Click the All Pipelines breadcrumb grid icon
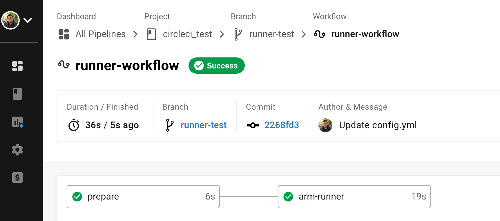The height and width of the screenshot is (221, 500). pyautogui.click(x=64, y=34)
